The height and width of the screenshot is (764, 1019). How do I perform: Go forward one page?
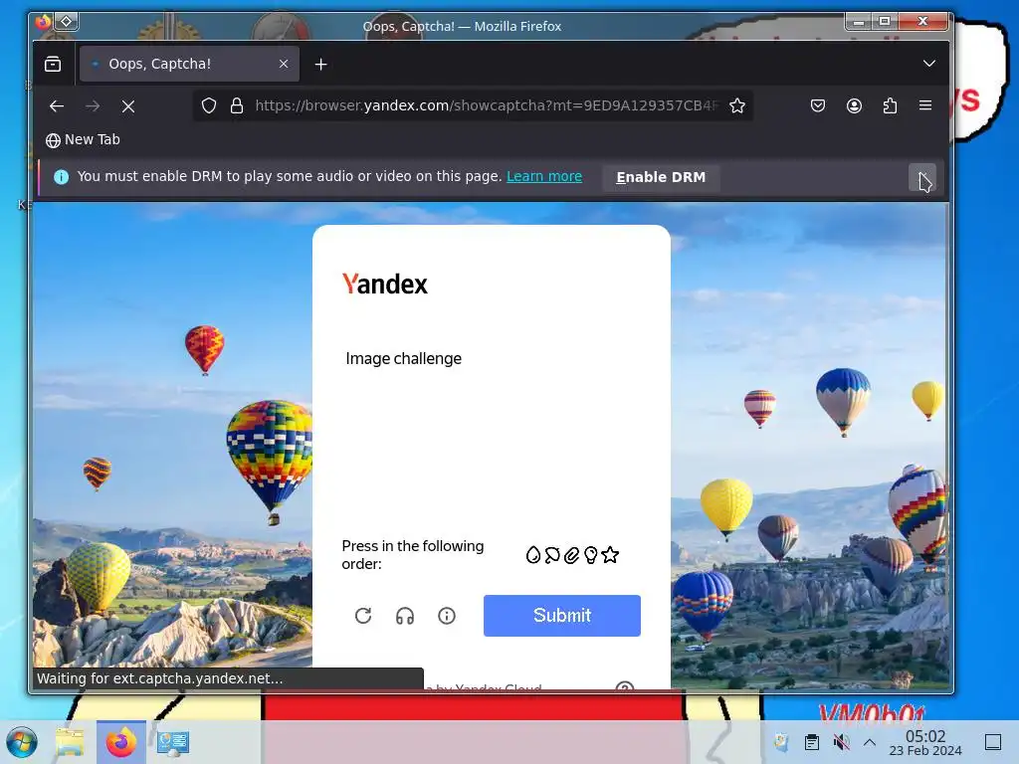[93, 105]
